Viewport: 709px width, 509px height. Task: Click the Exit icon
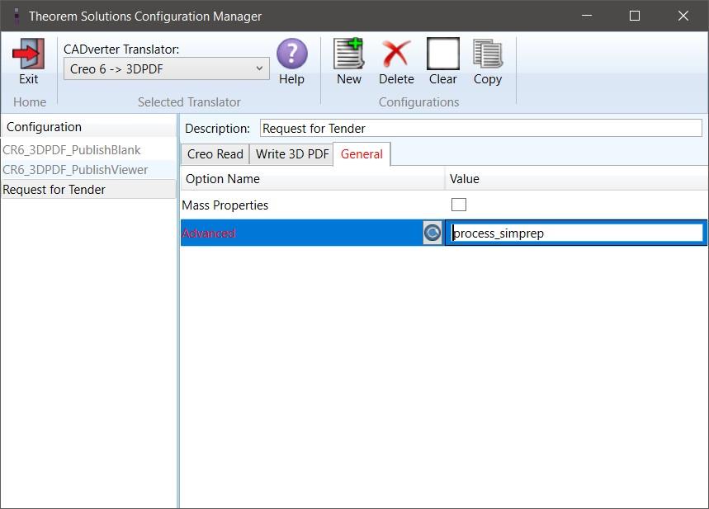point(29,54)
